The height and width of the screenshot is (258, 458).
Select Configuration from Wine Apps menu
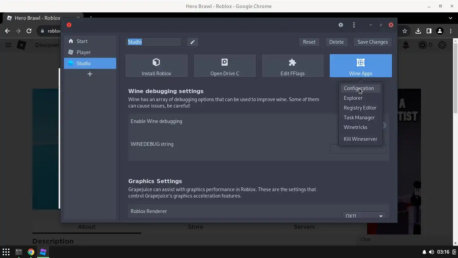[360, 88]
